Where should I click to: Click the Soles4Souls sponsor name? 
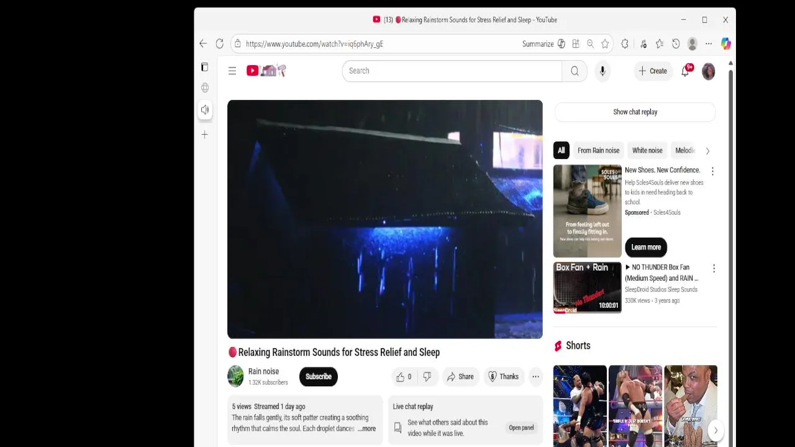click(666, 212)
